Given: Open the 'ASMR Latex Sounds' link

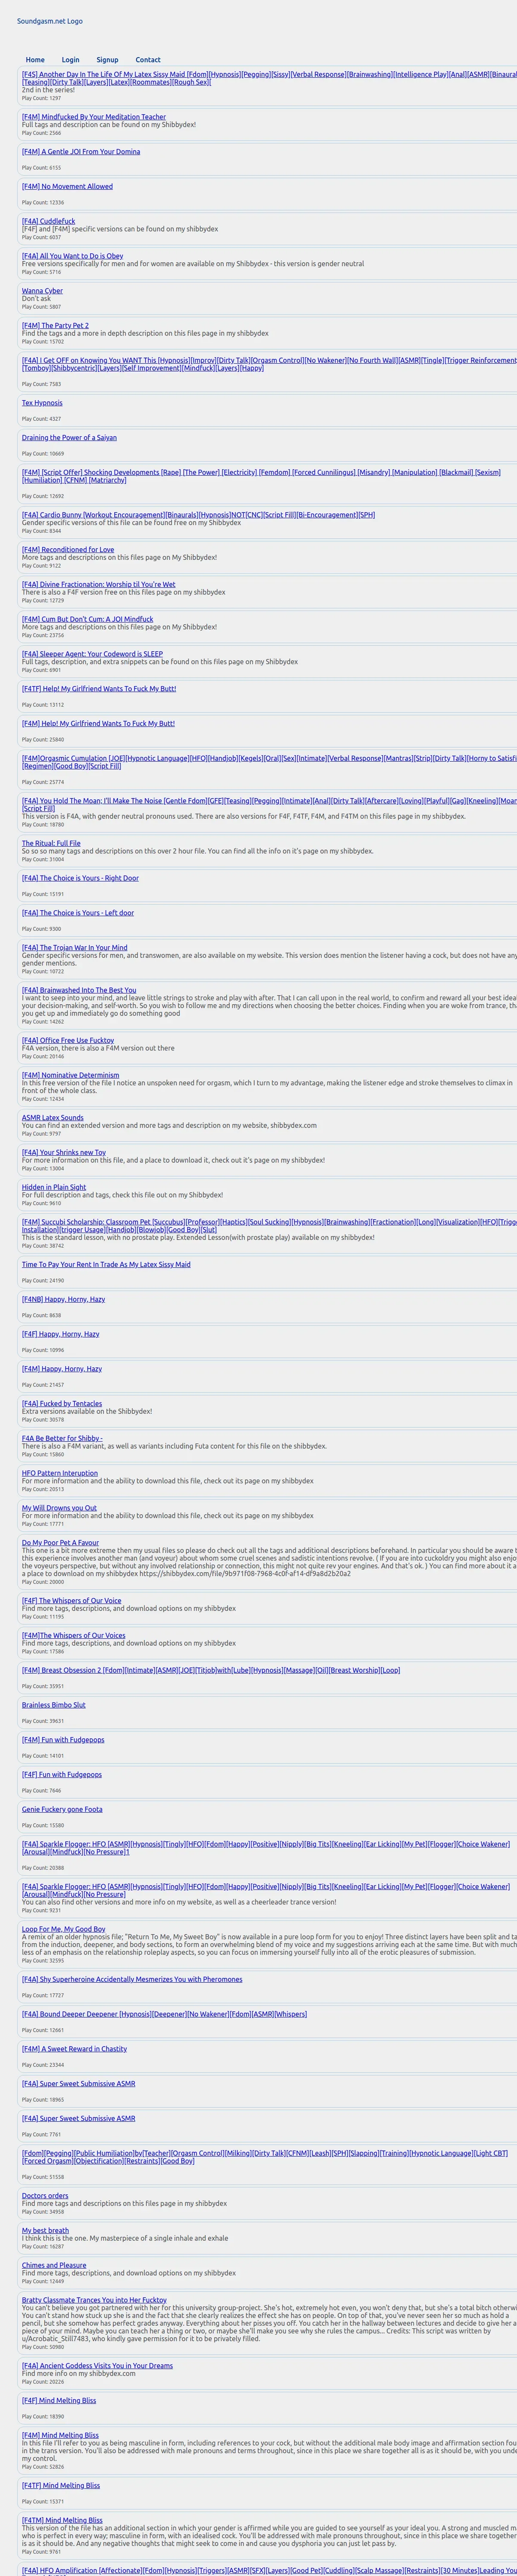Looking at the screenshot, I should (x=53, y=1117).
